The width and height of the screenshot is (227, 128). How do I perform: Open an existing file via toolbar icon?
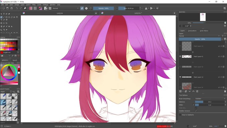8,8
